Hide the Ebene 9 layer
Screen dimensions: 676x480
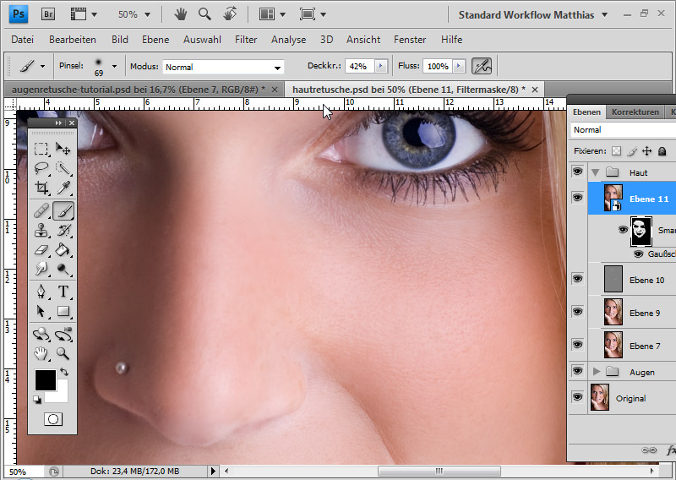pyautogui.click(x=577, y=312)
